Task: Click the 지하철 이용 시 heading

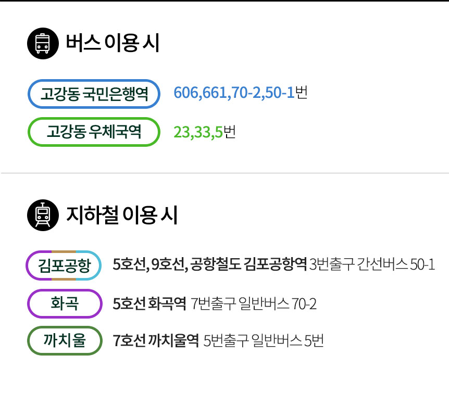Action: point(122,214)
